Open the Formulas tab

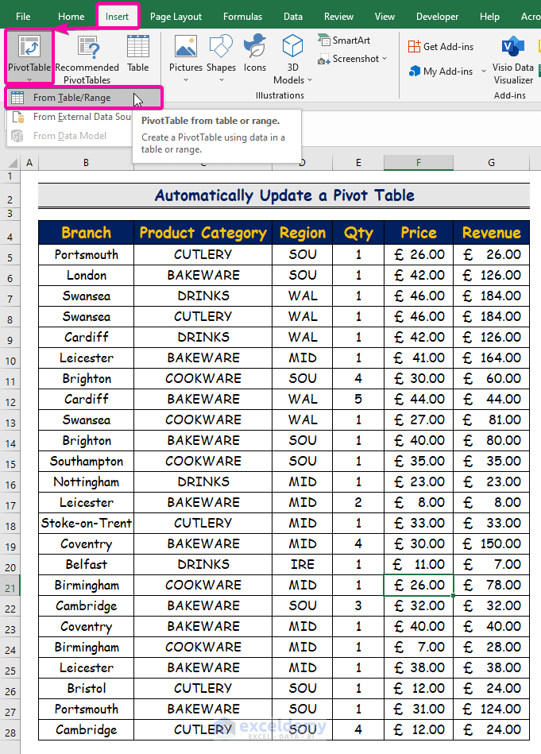coord(243,17)
